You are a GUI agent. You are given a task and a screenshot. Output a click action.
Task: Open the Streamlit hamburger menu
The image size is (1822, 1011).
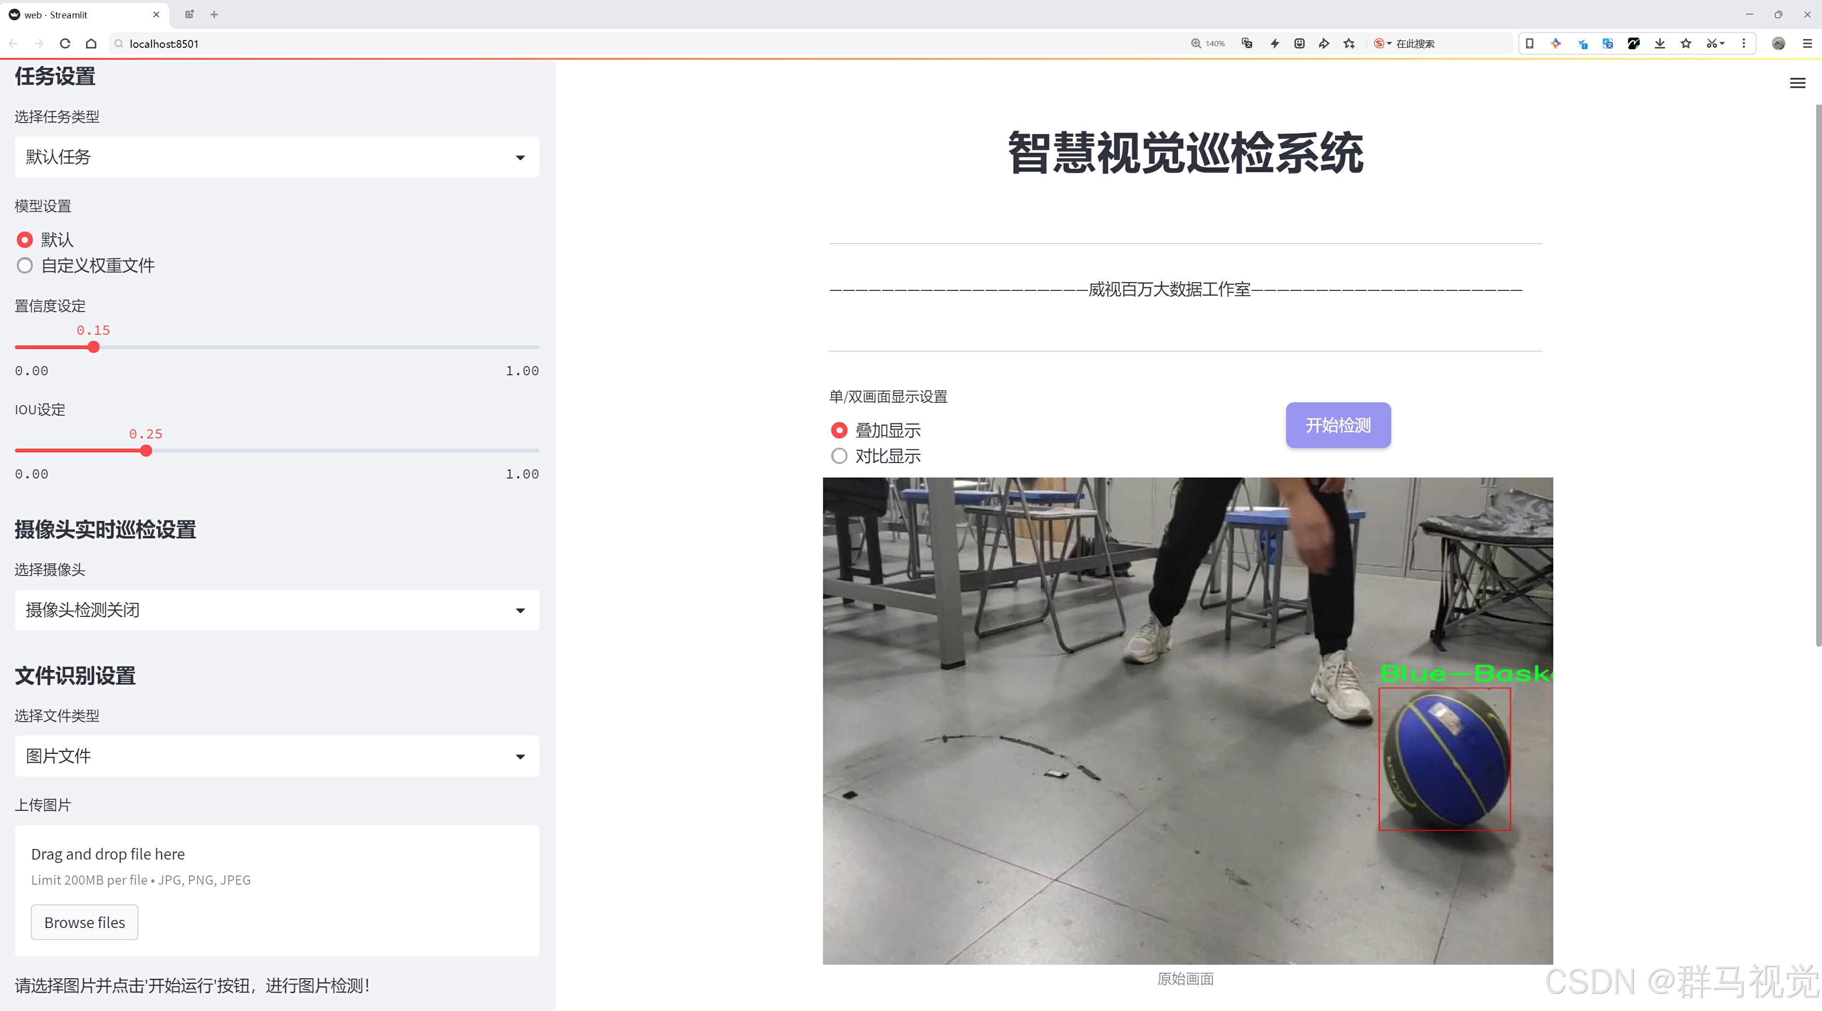(1797, 83)
